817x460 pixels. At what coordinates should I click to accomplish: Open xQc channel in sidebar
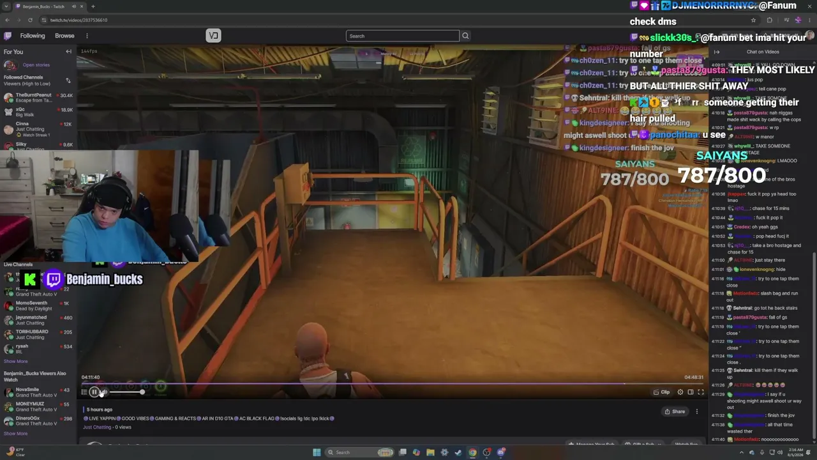coord(38,112)
